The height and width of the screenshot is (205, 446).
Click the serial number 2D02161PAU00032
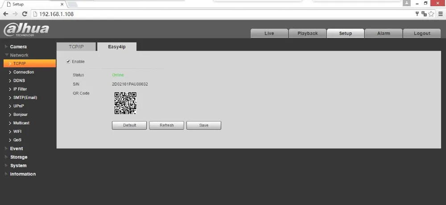pyautogui.click(x=130, y=84)
